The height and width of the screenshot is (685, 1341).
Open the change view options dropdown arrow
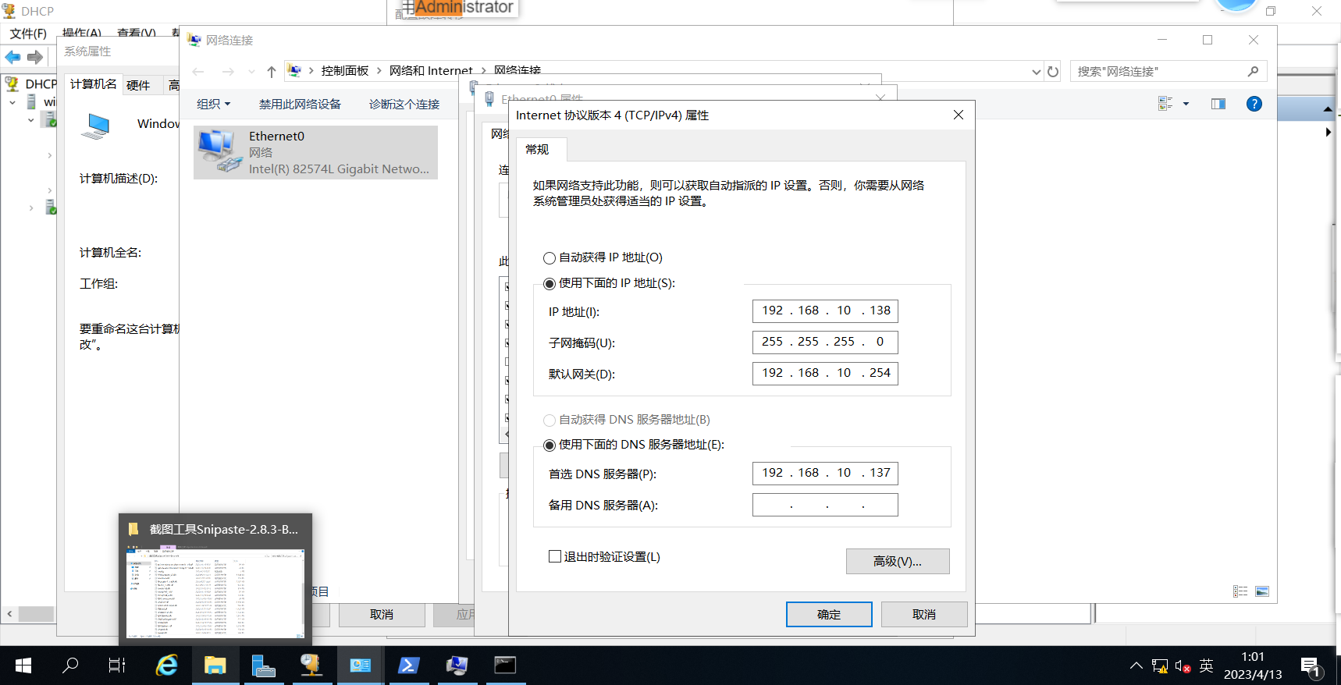(x=1186, y=104)
